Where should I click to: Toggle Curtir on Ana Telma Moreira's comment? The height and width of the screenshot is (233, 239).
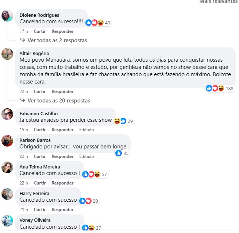pyautogui.click(x=40, y=183)
